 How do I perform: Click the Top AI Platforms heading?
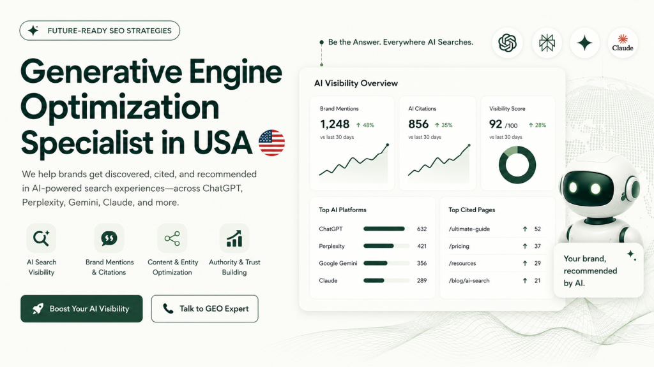tap(342, 210)
